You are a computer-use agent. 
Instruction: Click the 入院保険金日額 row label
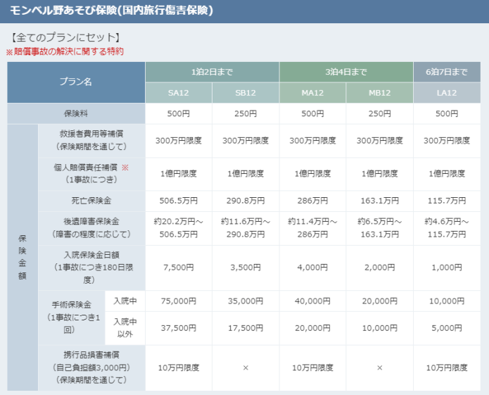pyautogui.click(x=91, y=268)
